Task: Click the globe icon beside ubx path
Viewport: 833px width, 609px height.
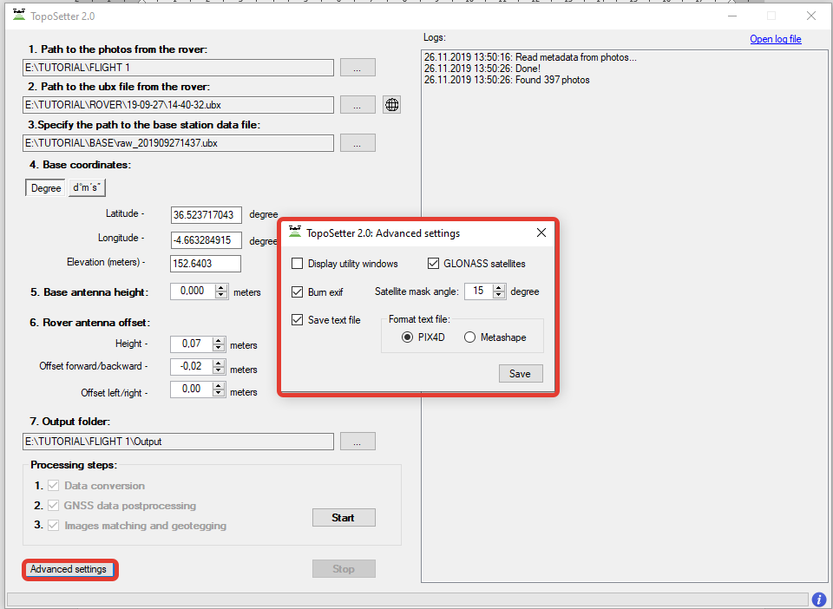Action: (x=392, y=105)
